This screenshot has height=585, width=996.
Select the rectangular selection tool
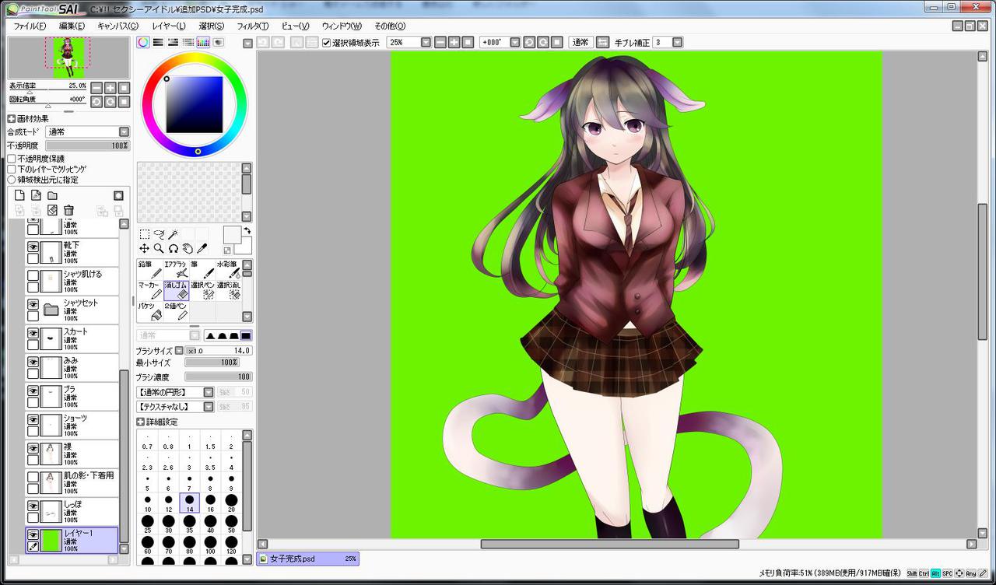[x=145, y=234]
